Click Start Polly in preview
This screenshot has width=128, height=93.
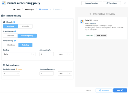[90, 35]
